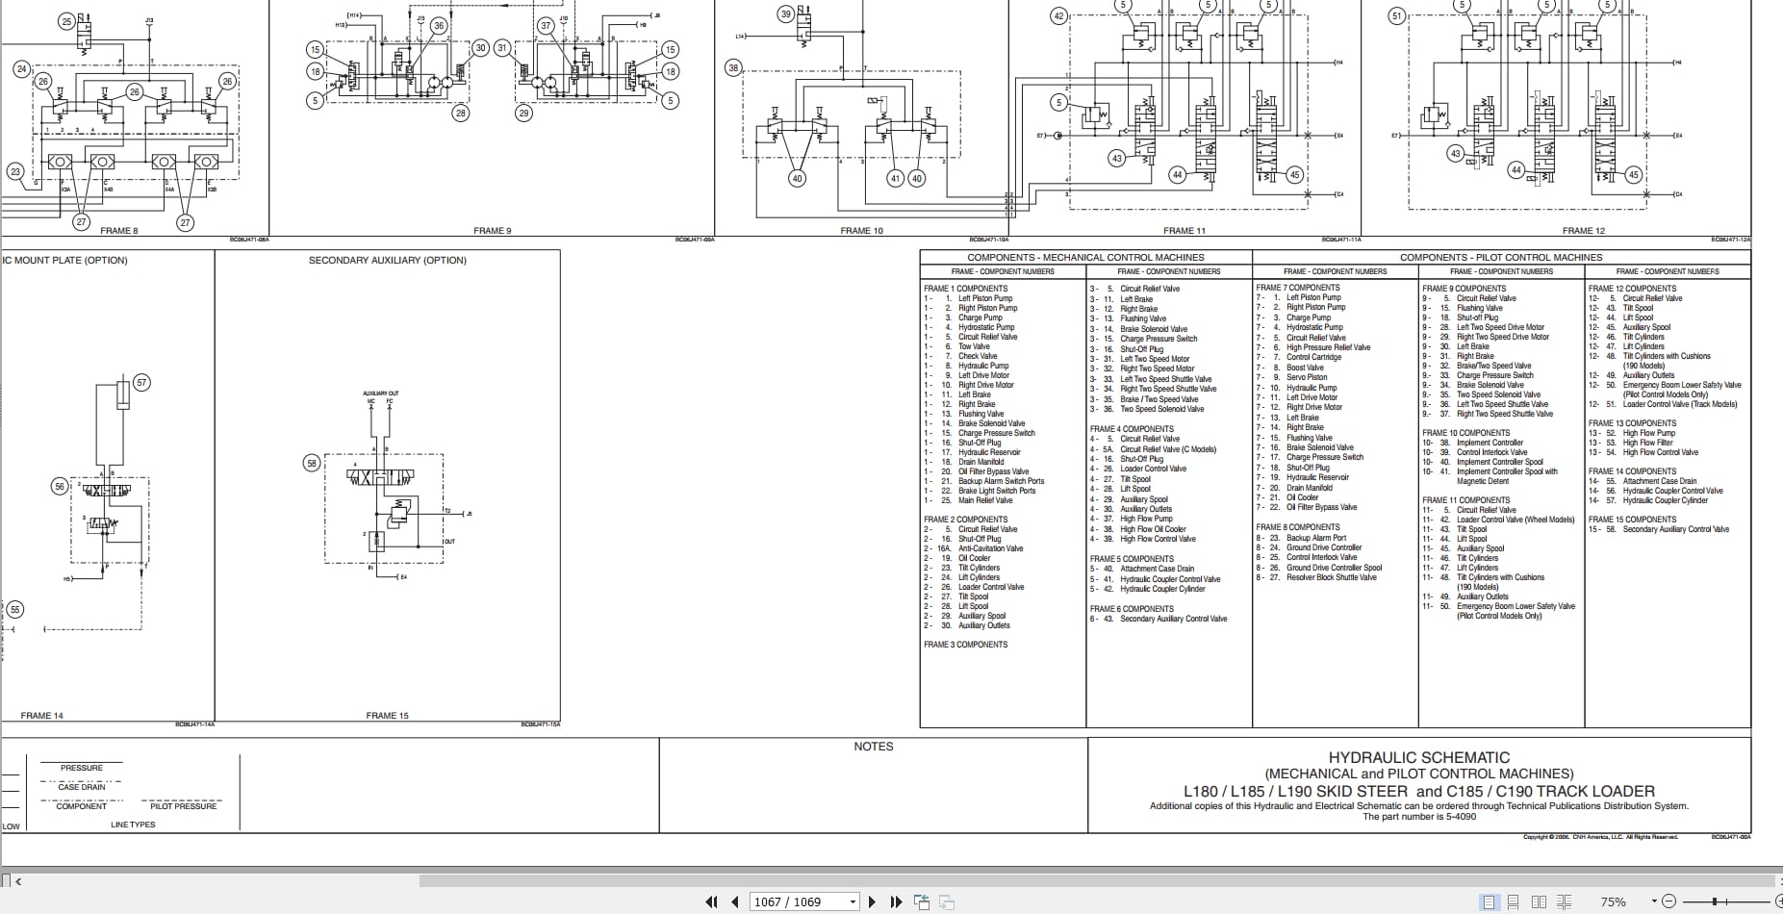Click FRAME 4 COMPONENTS heading
The image size is (1783, 914).
(1132, 429)
